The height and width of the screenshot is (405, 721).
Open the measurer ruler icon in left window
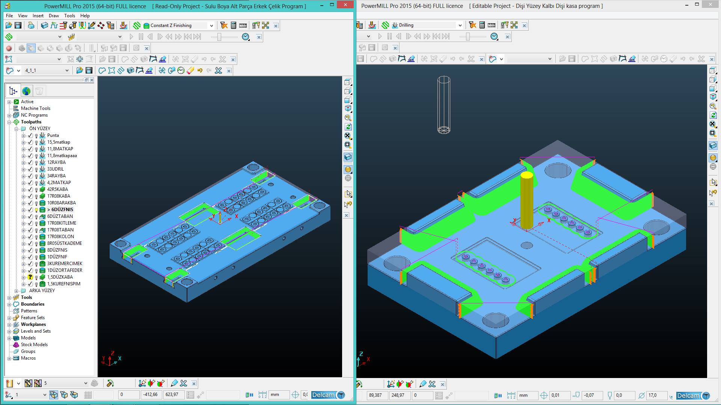pos(243,25)
